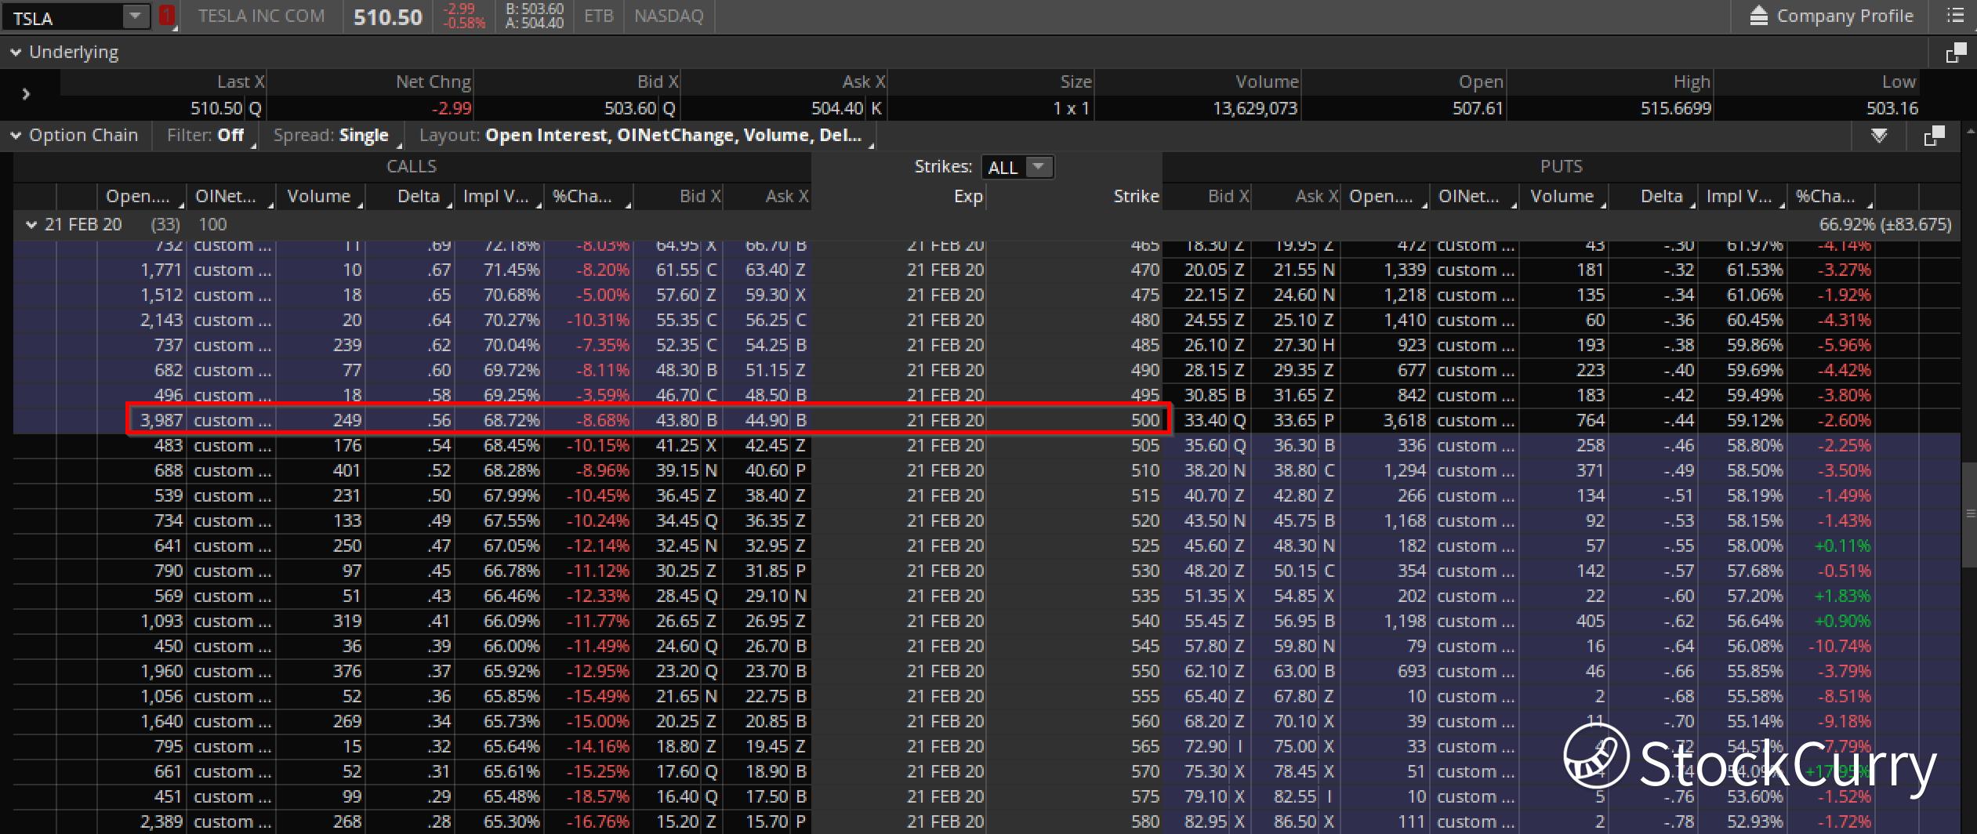Click the scroll-up arrow at right edge
Screen dimensions: 1977x834
click(1969, 130)
